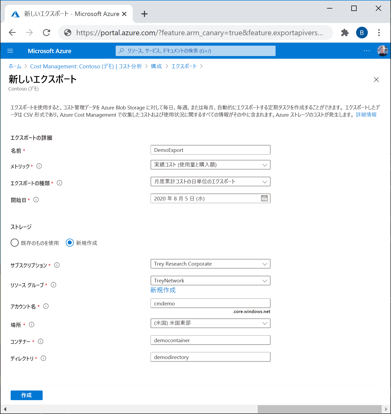Click the scrollbar left arrow

click(x=5, y=409)
